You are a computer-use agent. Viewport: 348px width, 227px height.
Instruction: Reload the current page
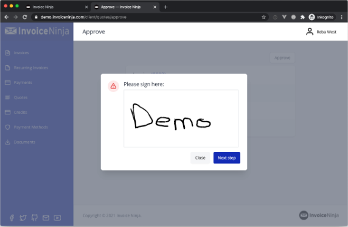coord(25,17)
